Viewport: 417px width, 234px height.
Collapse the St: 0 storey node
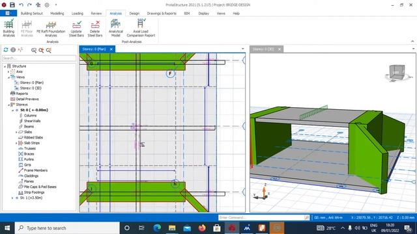coord(12,110)
